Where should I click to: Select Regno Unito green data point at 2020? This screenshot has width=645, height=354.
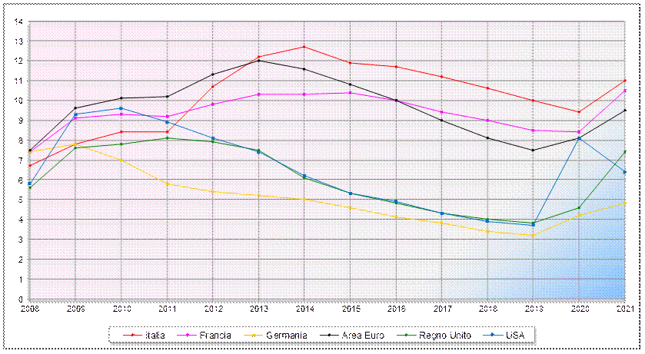[579, 208]
